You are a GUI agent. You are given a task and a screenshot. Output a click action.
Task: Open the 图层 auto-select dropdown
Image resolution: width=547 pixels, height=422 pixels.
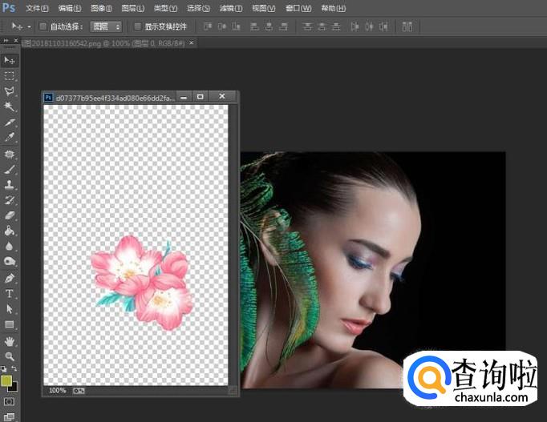tap(106, 26)
